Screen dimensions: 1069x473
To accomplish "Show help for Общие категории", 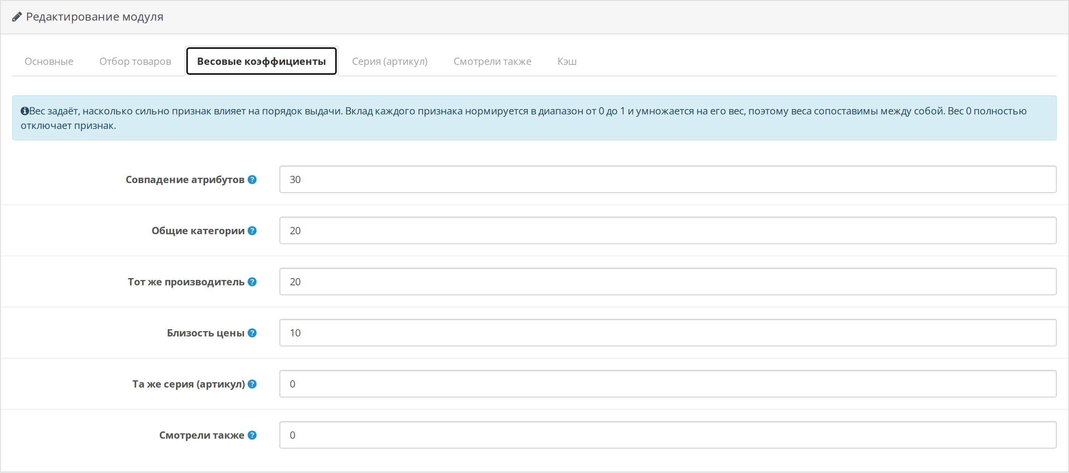I will (252, 230).
